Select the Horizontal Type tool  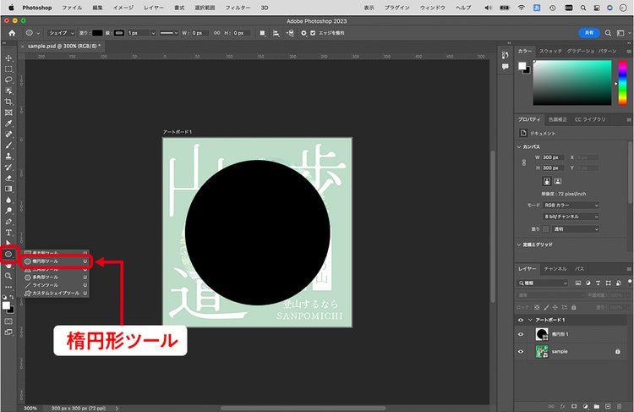click(x=8, y=233)
